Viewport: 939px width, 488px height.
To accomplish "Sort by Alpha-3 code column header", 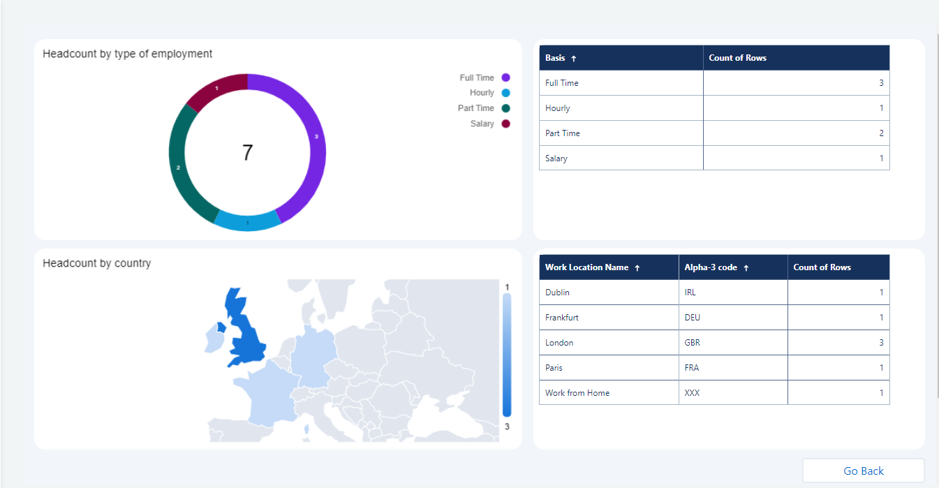I will click(710, 267).
